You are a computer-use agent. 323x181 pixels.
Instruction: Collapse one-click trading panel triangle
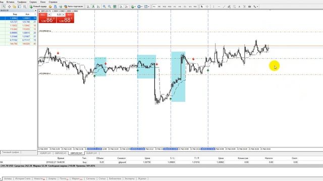click(x=39, y=11)
